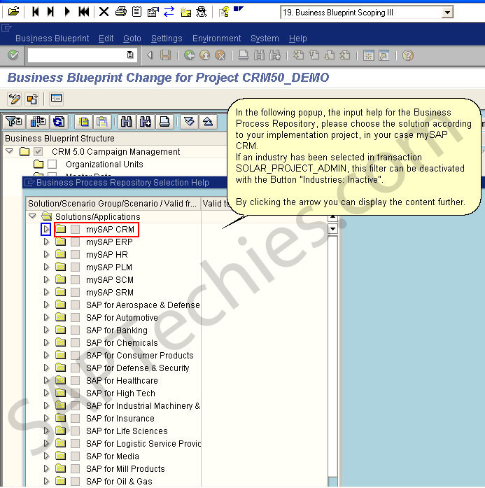Screen dimensions: 485x488
Task: Click the blue refresh icon in the structure toolbar
Action: click(x=59, y=121)
